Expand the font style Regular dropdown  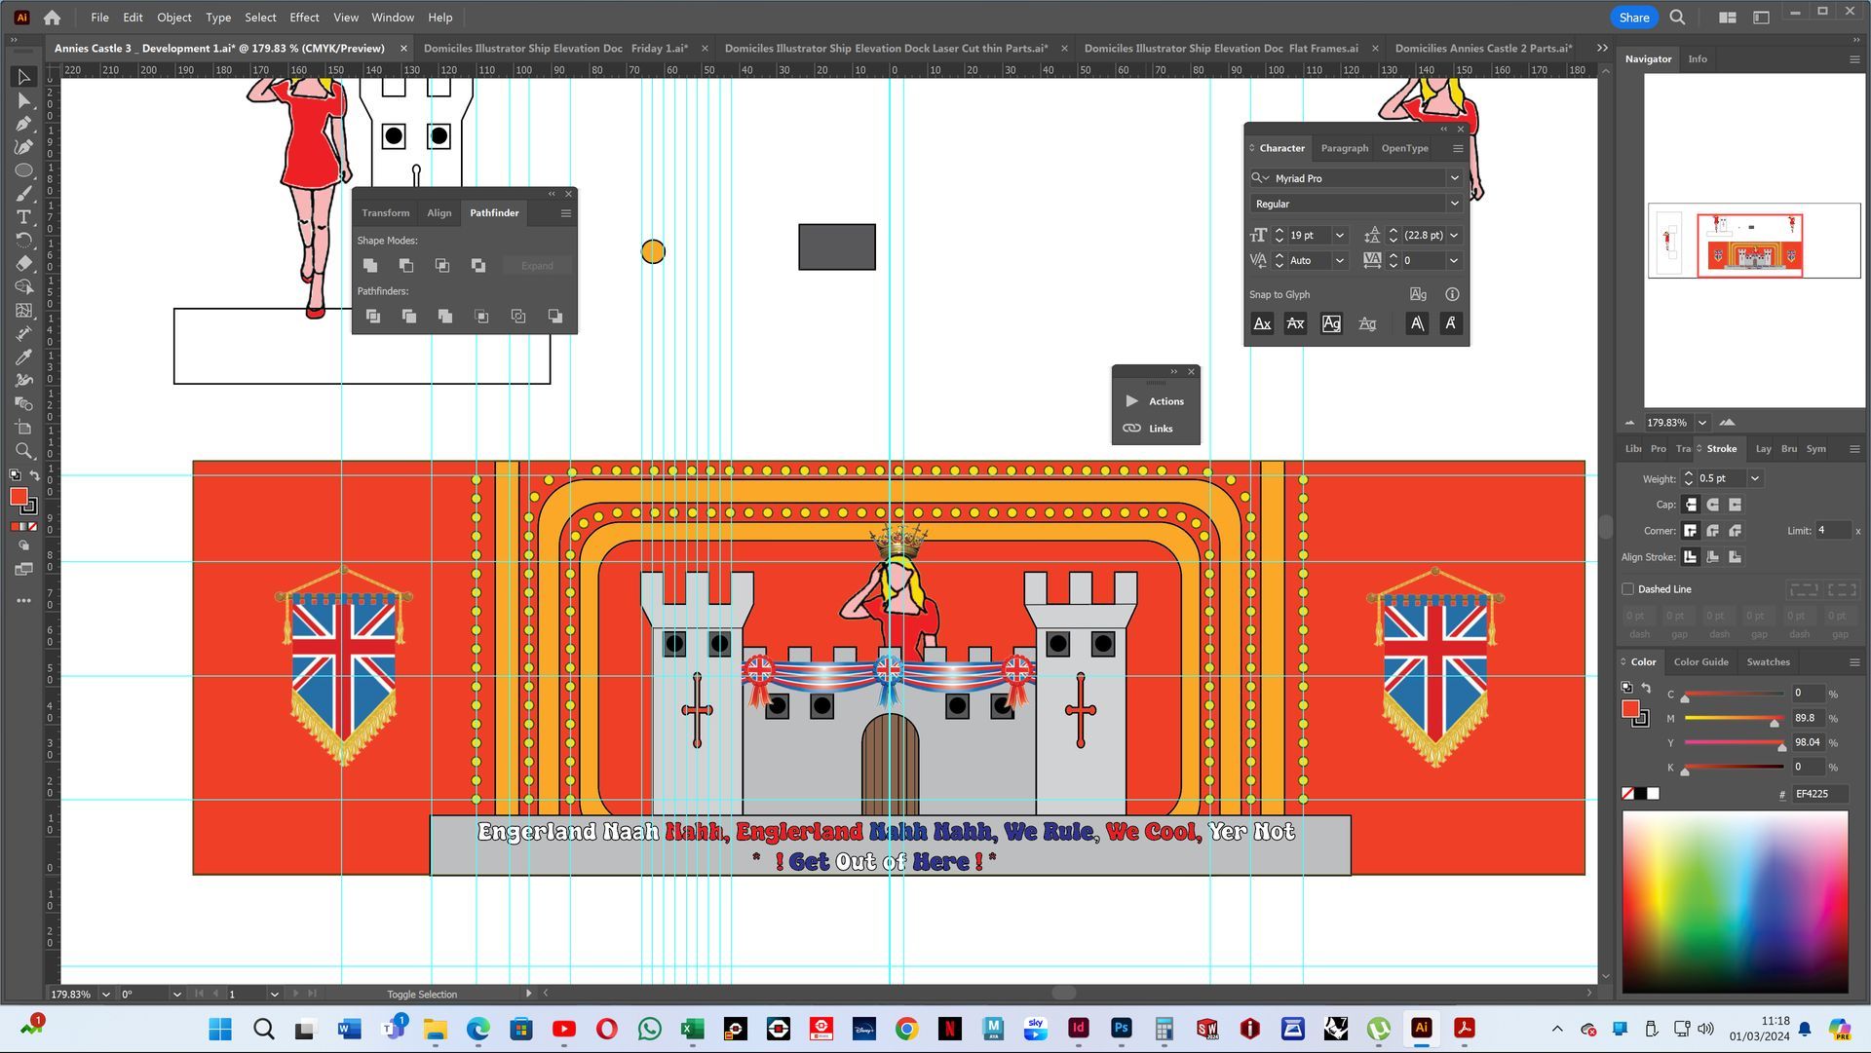[x=1454, y=204]
